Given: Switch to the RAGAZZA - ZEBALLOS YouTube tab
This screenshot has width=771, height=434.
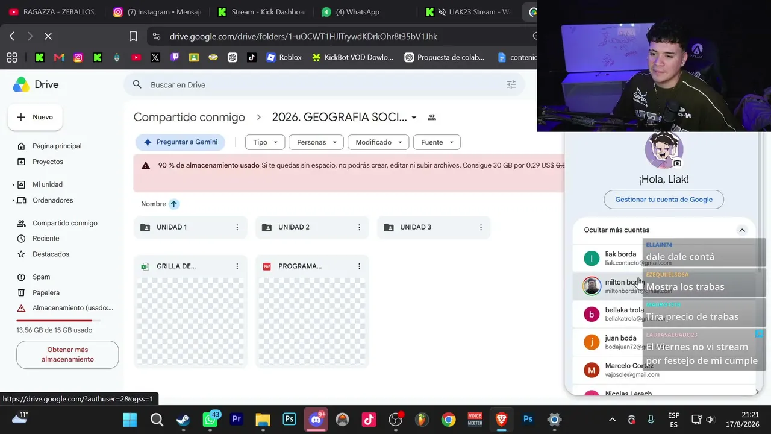Looking at the screenshot, I should point(52,12).
